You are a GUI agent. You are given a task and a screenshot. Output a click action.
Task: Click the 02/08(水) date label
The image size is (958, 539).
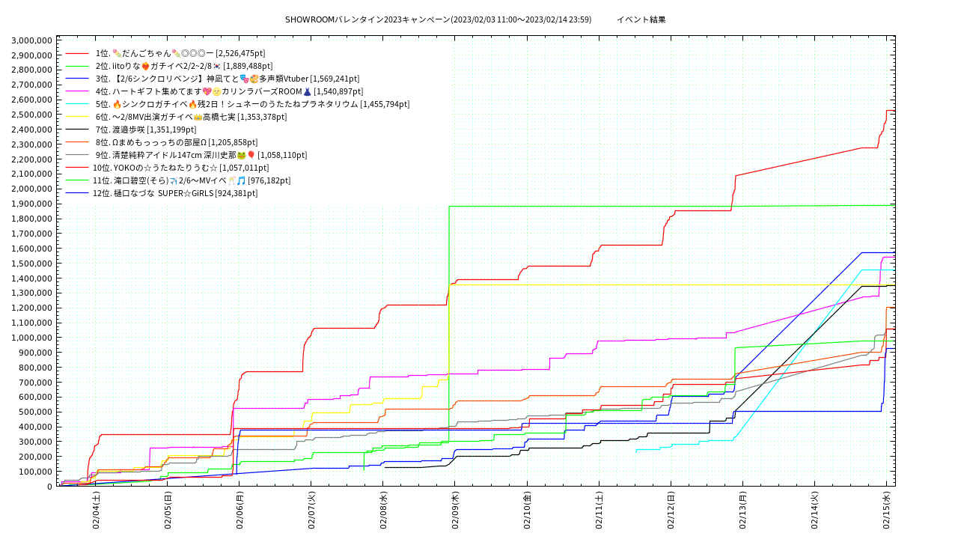[x=383, y=511]
